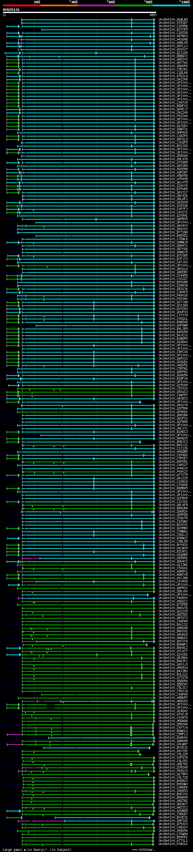Click the cyan ~100% identity legend segment

coord(171,6)
